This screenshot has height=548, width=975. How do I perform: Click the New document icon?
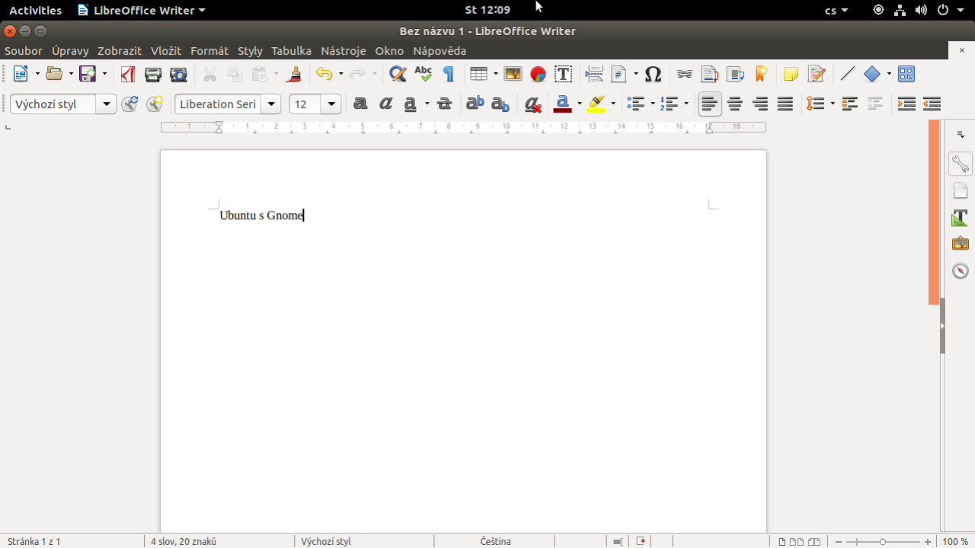coord(21,74)
